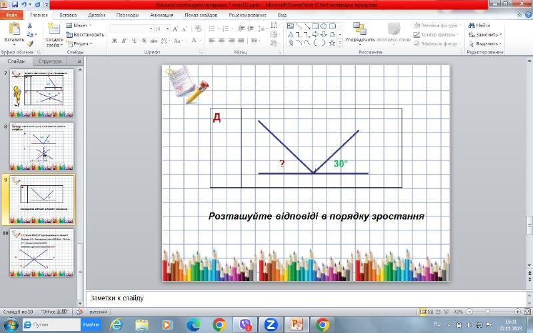The width and height of the screenshot is (533, 333).
Task: Click the Cut scissors icon
Action: 29,25
